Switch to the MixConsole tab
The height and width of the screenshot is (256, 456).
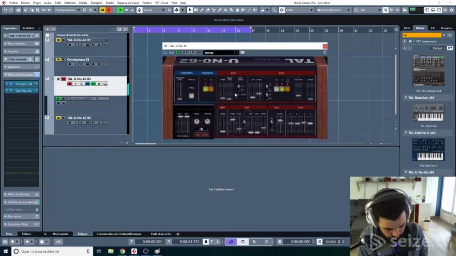(60, 234)
